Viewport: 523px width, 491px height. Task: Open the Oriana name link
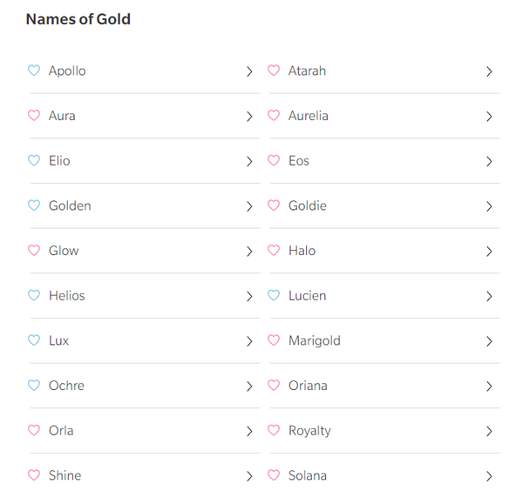(x=308, y=386)
